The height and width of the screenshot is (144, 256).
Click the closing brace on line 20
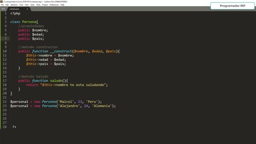(11, 93)
